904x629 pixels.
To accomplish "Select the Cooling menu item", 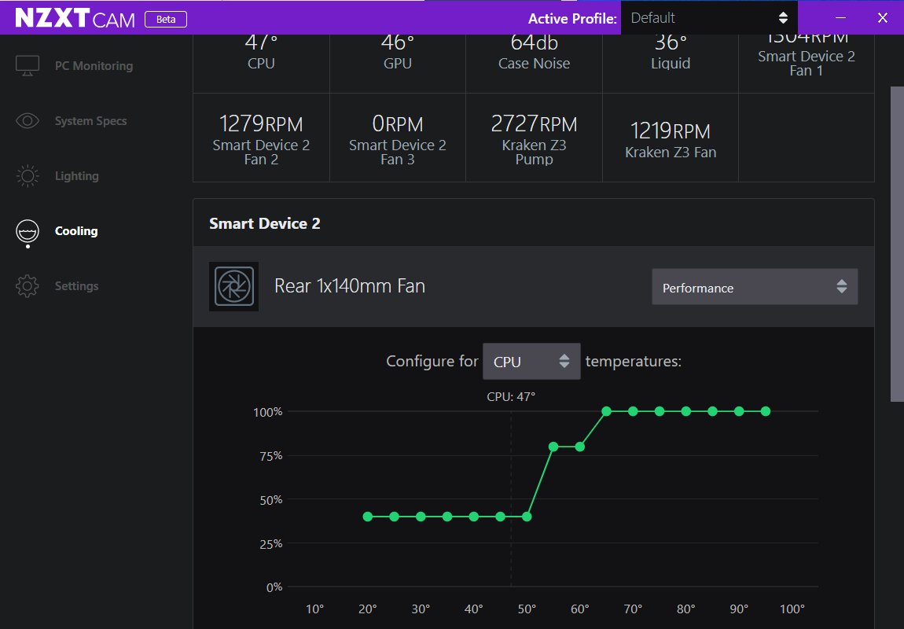I will [76, 231].
